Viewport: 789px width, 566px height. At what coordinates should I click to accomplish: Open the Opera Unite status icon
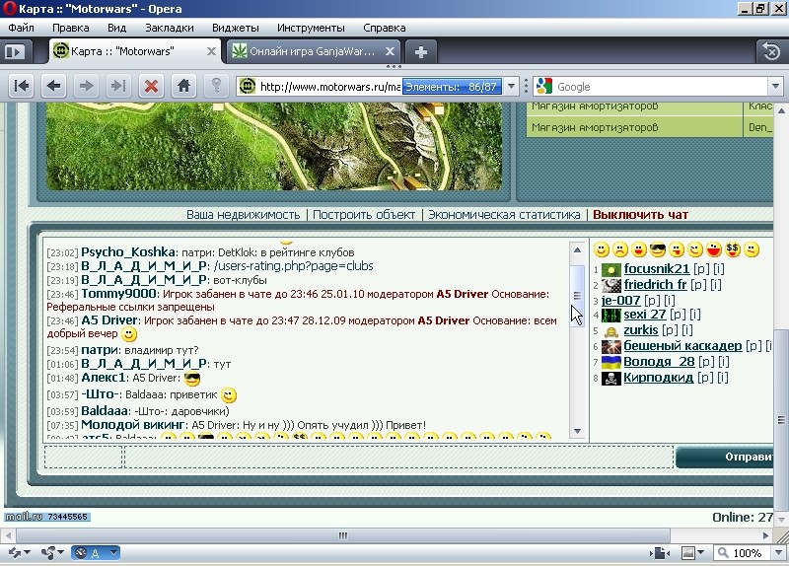(x=47, y=553)
